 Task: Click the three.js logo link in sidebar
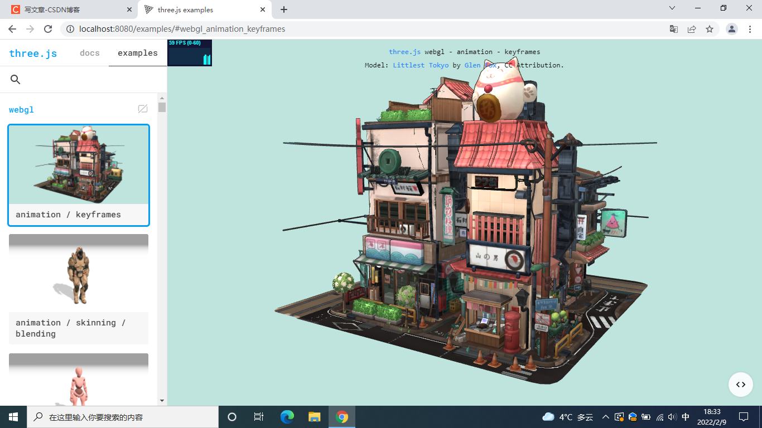(33, 53)
